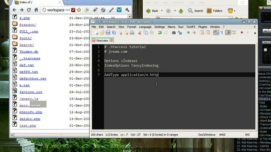Toggle Folders pane in Explorer toolbar

pyautogui.click(x=215, y=11)
